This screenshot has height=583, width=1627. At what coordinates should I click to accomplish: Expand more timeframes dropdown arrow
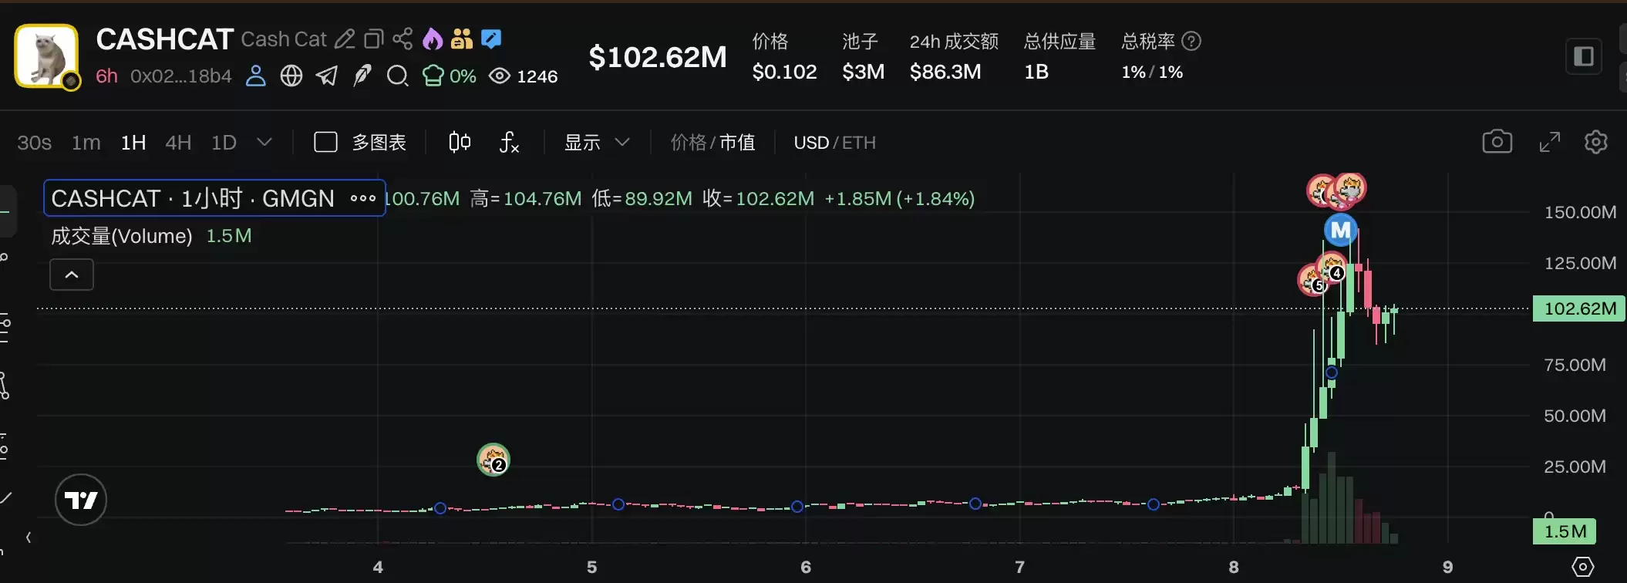264,143
